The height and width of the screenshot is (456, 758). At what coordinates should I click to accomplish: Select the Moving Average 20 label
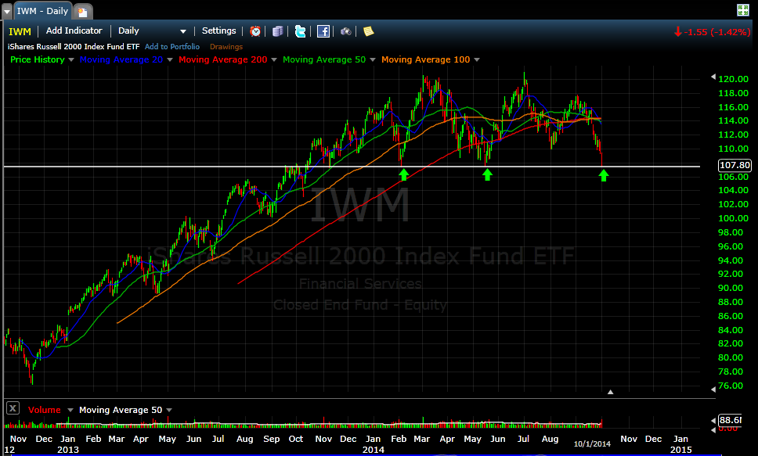click(x=121, y=59)
